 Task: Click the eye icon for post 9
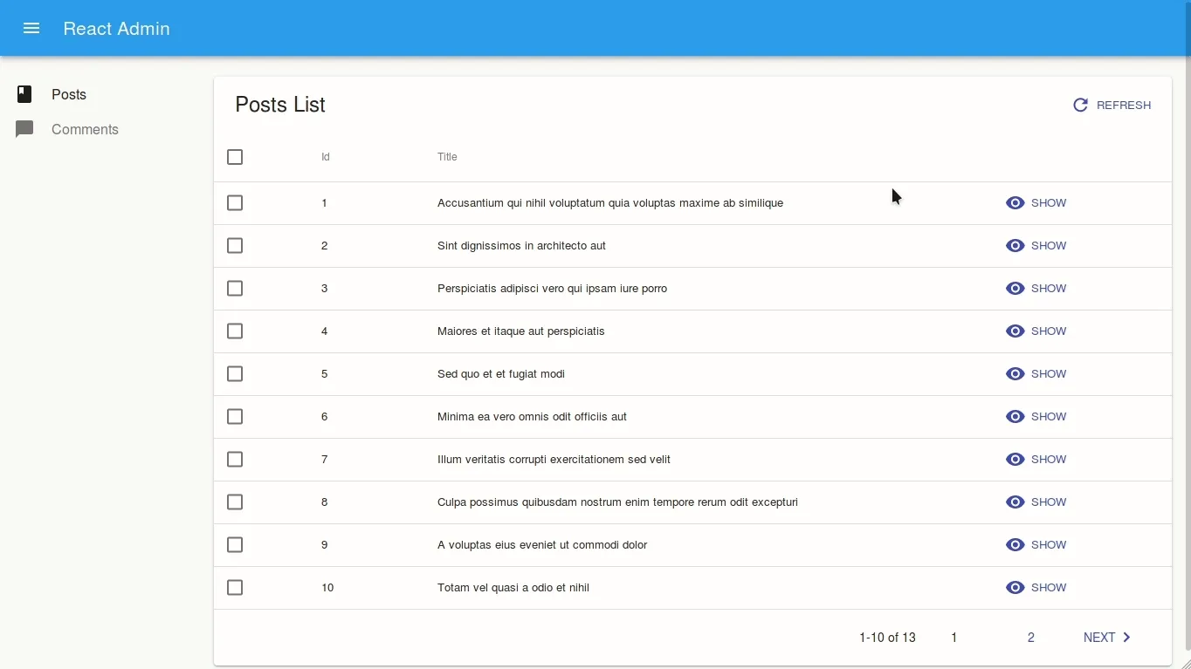(1015, 545)
